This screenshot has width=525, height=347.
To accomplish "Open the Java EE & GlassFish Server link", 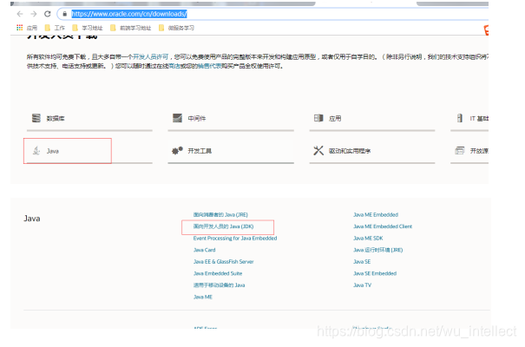I will (x=223, y=262).
